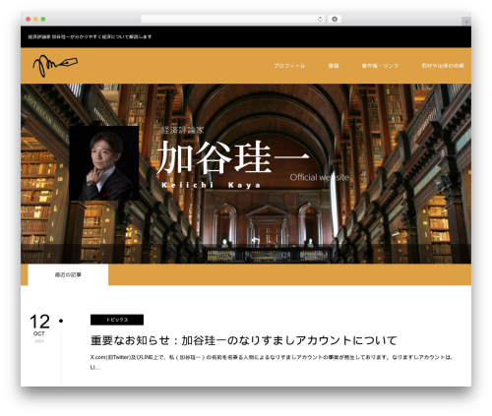Click the Keiichi Kaya romanized name
The width and height of the screenshot is (492, 416).
tap(212, 185)
